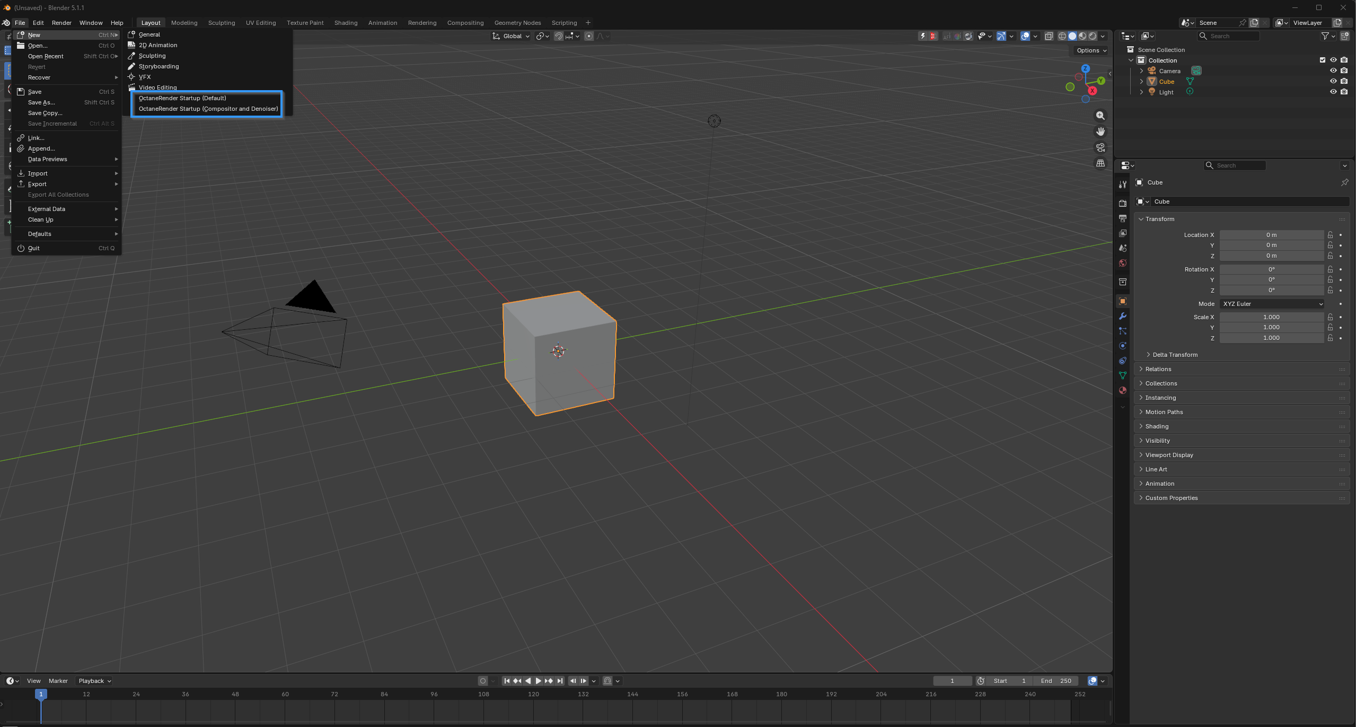Select the Modifiers wrench properties tab
Viewport: 1356px width, 727px height.
tap(1122, 316)
